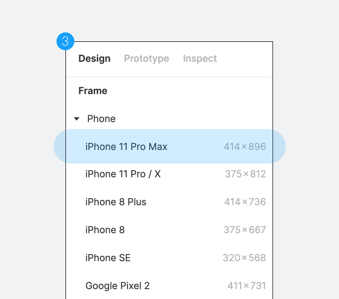339x299 pixels.
Task: Select the iPhone 11 Pro Max preset
Action: (x=169, y=146)
